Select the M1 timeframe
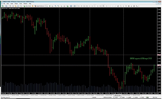The width and height of the screenshot is (162, 99). (x=79, y=6)
